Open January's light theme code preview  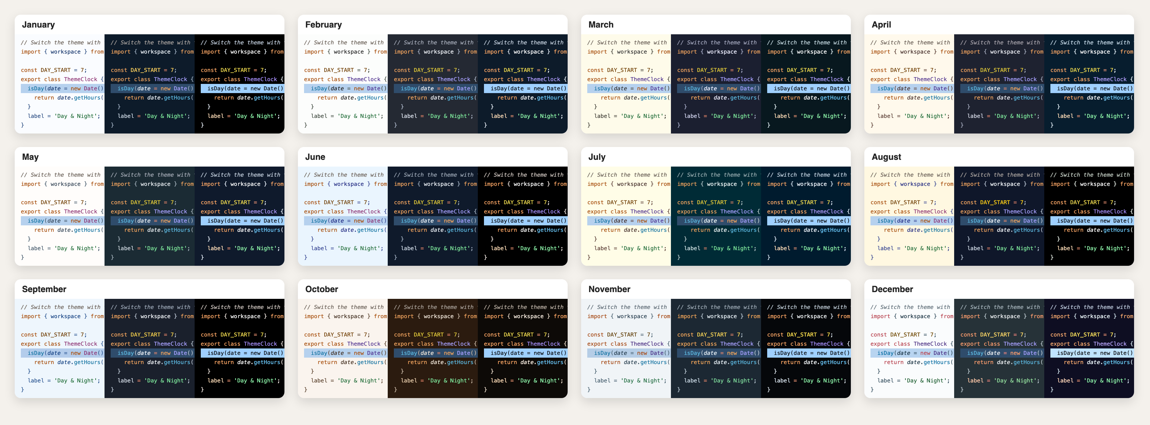click(x=60, y=84)
